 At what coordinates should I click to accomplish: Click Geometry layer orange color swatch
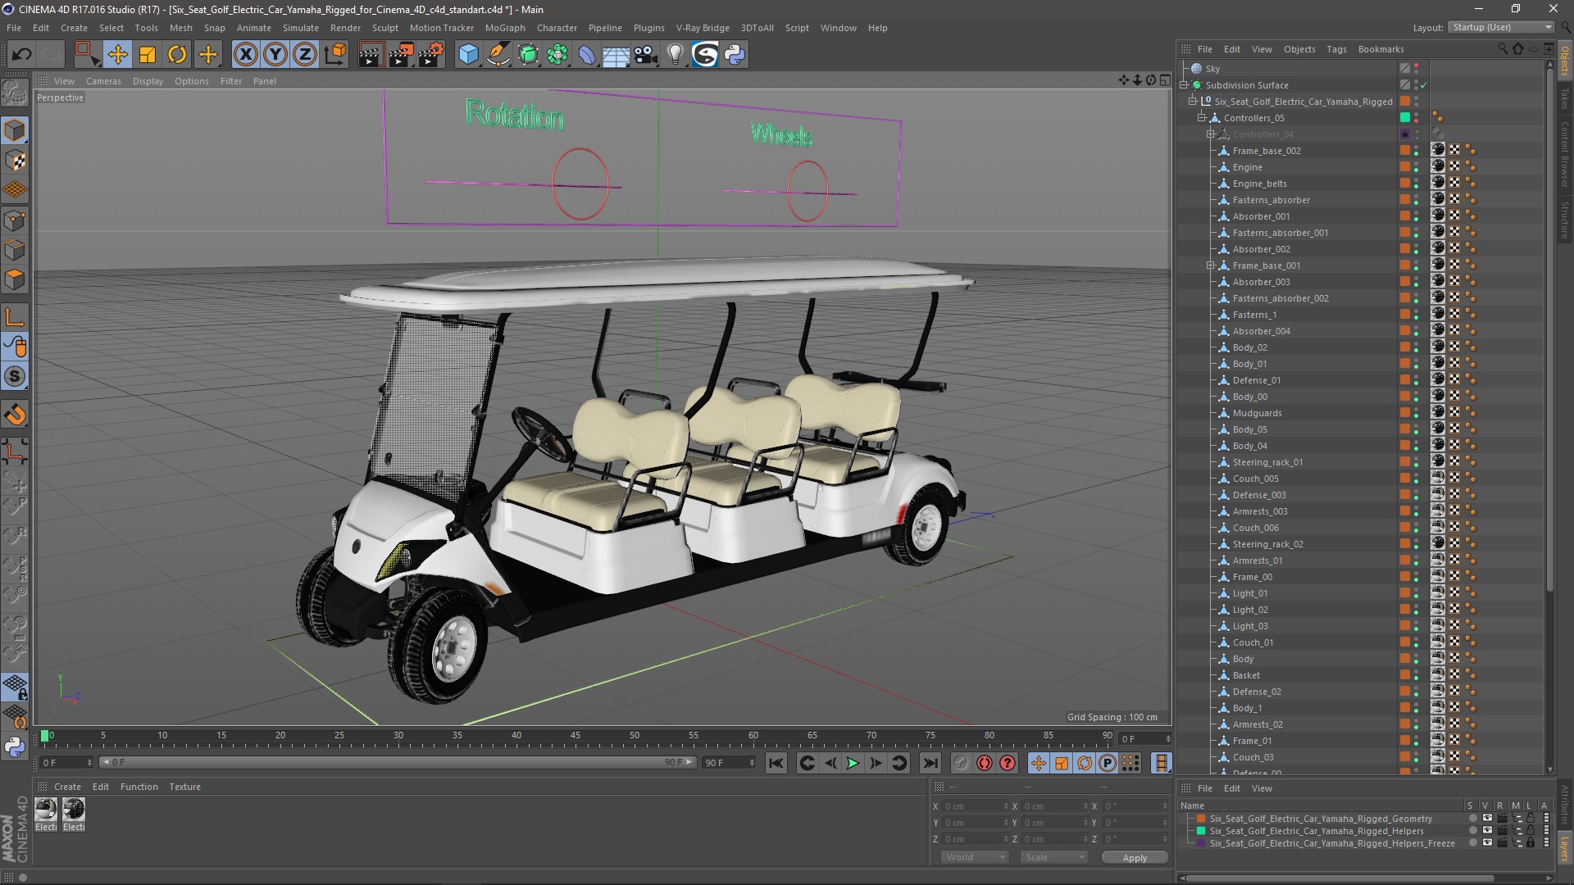(1202, 819)
